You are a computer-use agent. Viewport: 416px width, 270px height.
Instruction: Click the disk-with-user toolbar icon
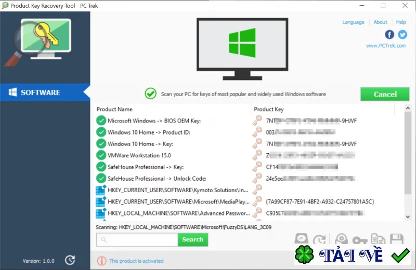coord(342,239)
